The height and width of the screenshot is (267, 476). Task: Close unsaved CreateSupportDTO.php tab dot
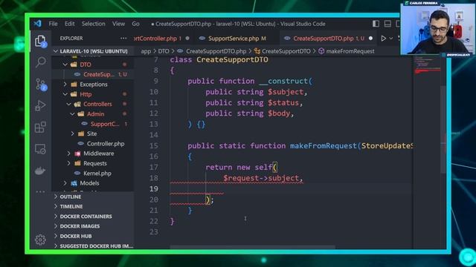pos(370,39)
